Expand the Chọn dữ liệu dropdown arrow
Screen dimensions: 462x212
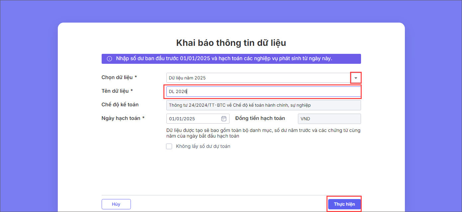point(356,78)
